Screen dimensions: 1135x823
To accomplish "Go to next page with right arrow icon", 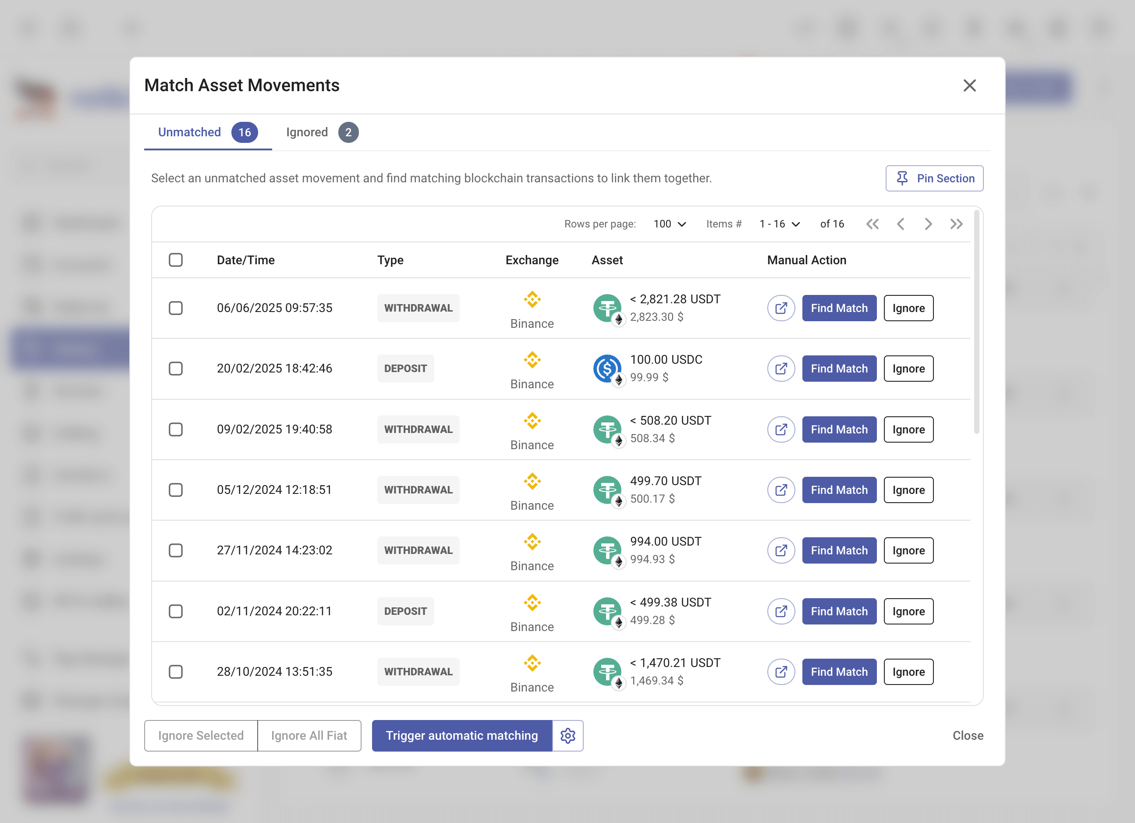I will pyautogui.click(x=928, y=223).
